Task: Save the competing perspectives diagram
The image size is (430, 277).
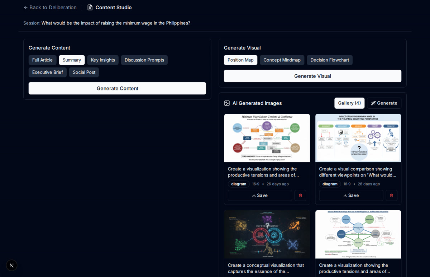Action: point(351,195)
